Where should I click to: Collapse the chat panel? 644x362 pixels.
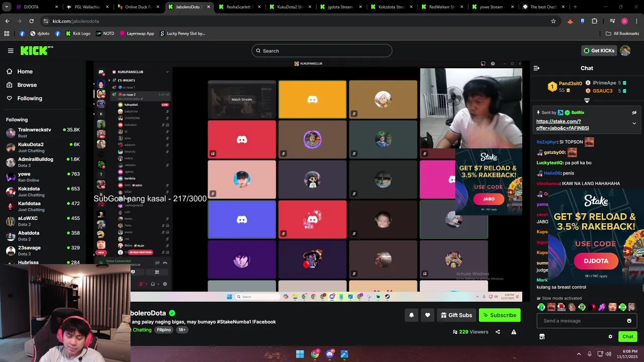[536, 68]
